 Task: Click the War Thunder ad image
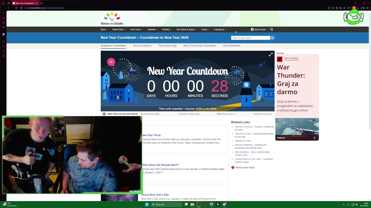coord(297,127)
